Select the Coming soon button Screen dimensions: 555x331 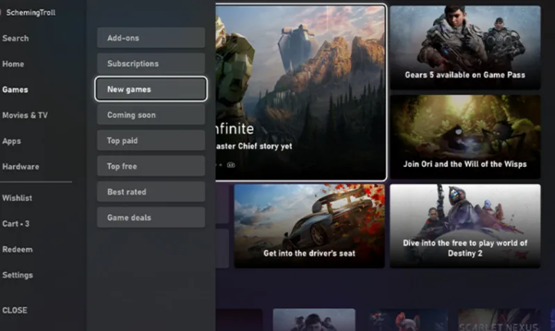coord(151,115)
